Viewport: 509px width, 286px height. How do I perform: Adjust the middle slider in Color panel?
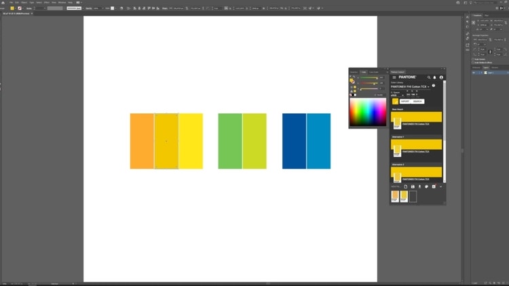369,83
